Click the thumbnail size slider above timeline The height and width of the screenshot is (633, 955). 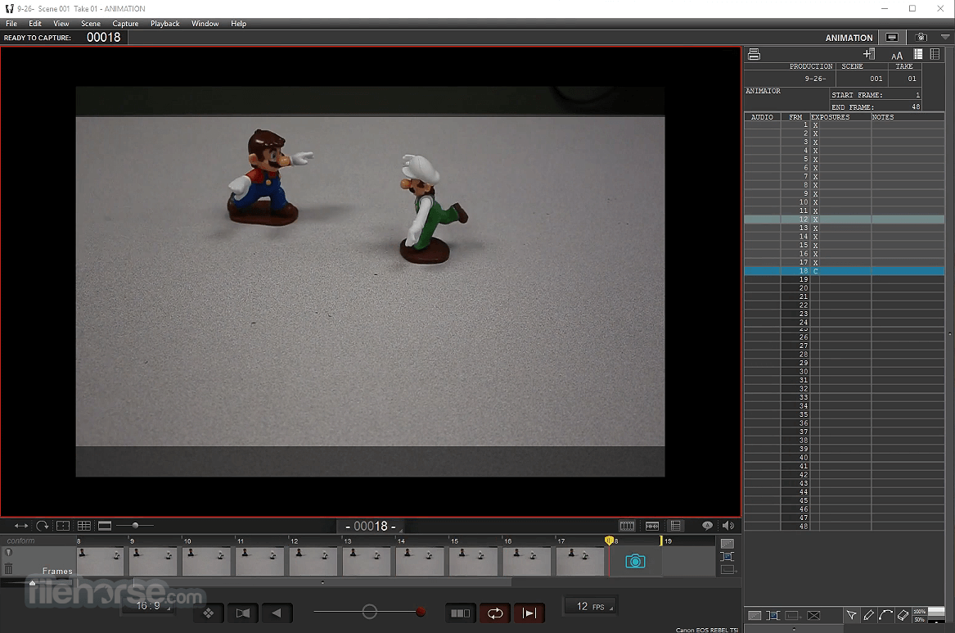(135, 525)
